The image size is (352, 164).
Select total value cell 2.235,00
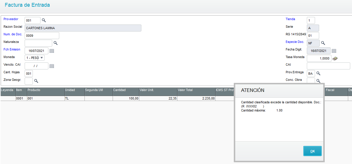point(196,99)
